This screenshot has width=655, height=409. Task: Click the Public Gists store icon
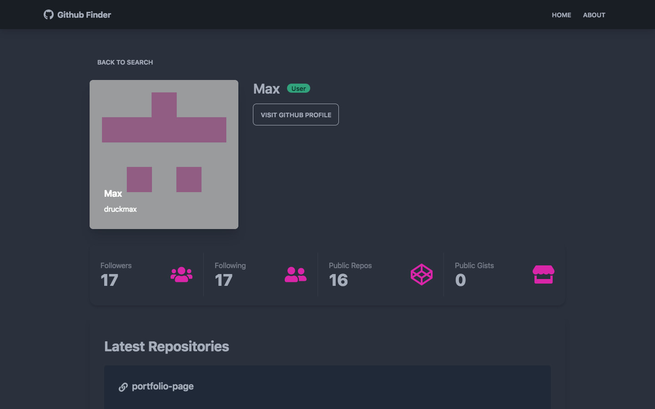point(543,274)
